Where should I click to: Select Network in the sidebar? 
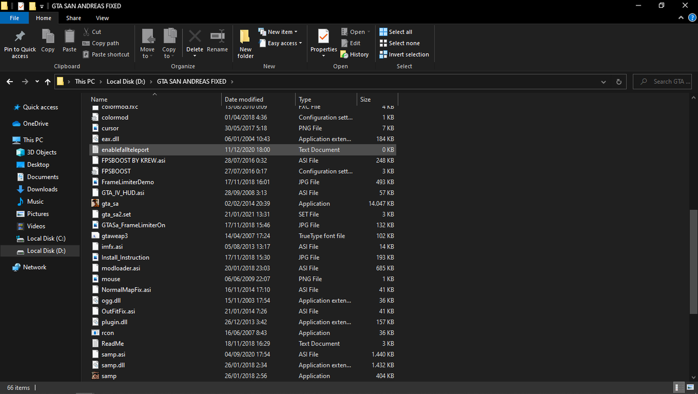pos(34,267)
